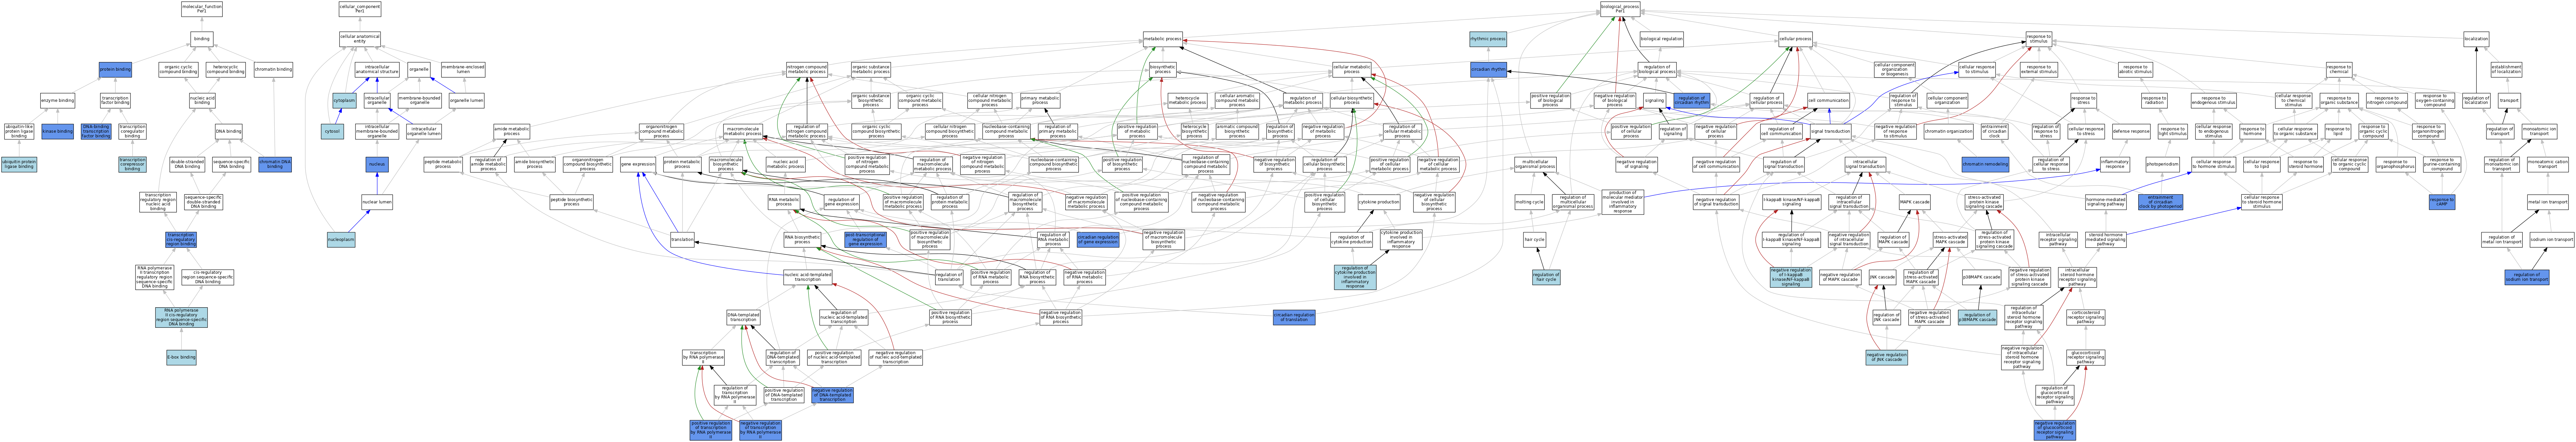Viewport: 2576px width, 442px height.
Task: Click the 'regulation of circadian rhythm' node
Action: tap(1692, 101)
